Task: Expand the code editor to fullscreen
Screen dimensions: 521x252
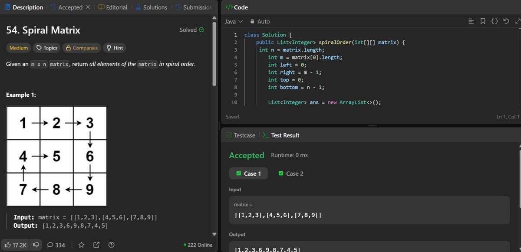Action: click(518, 20)
